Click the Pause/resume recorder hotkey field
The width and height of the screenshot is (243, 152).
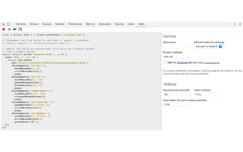176,94
